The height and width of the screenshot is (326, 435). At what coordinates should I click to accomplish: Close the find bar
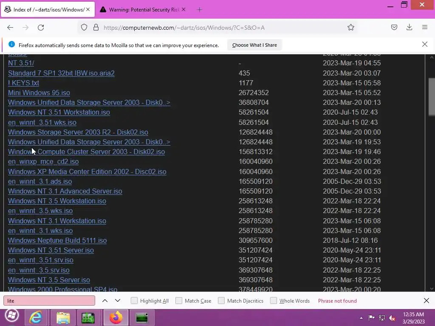427,301
